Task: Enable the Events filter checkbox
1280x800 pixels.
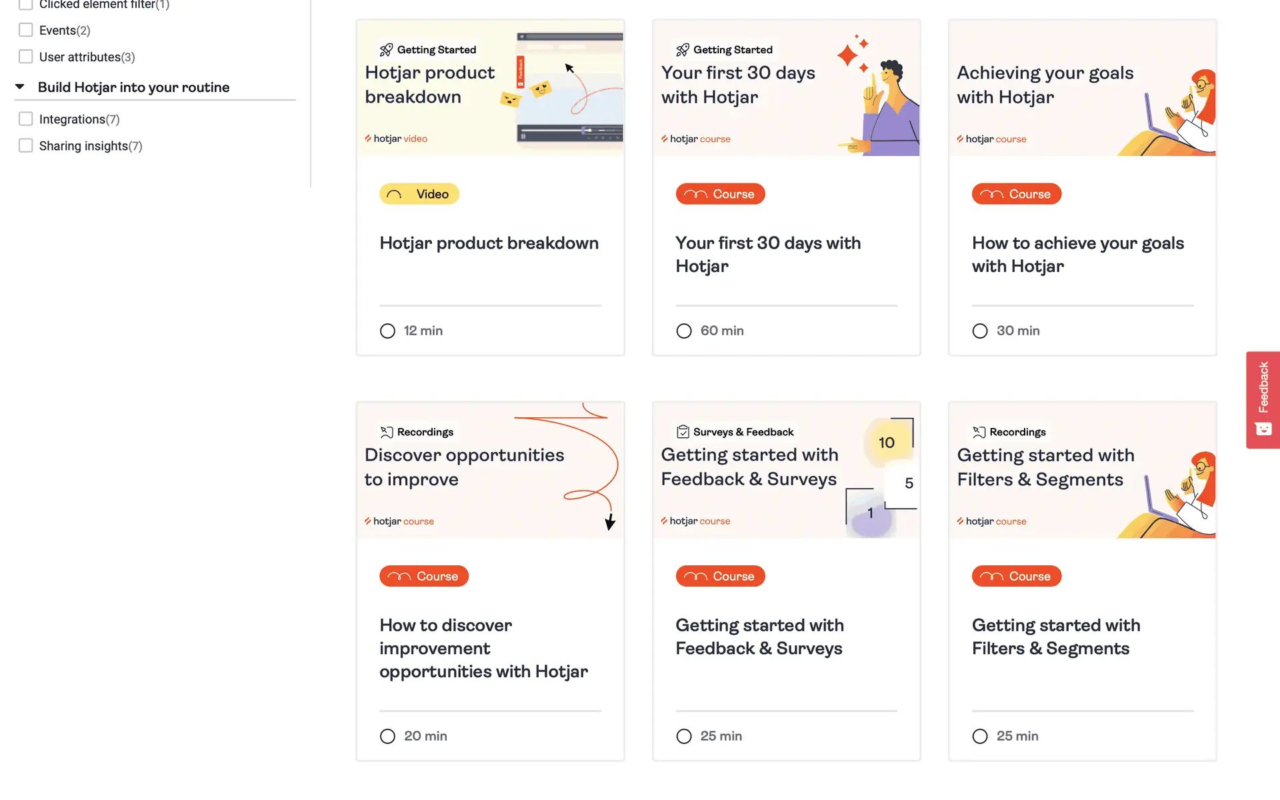Action: click(x=26, y=30)
